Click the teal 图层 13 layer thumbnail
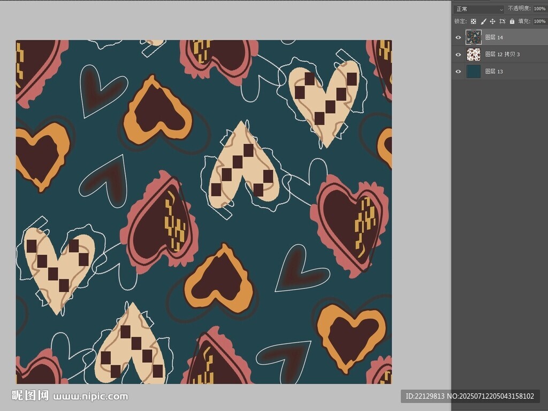548x411 pixels. [474, 72]
